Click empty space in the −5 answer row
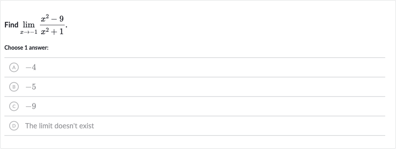 [x=202, y=87]
